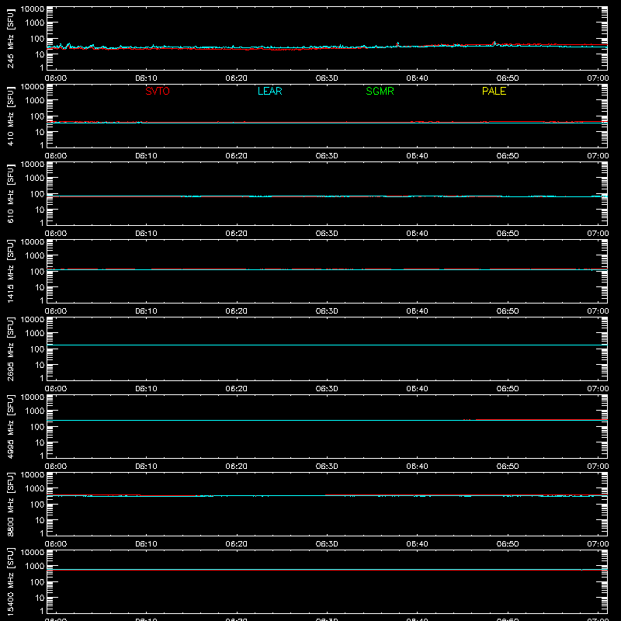The image size is (621, 621).
Task: Click the 1000 y-axis label of 410 MHz panel
Action: [35, 101]
